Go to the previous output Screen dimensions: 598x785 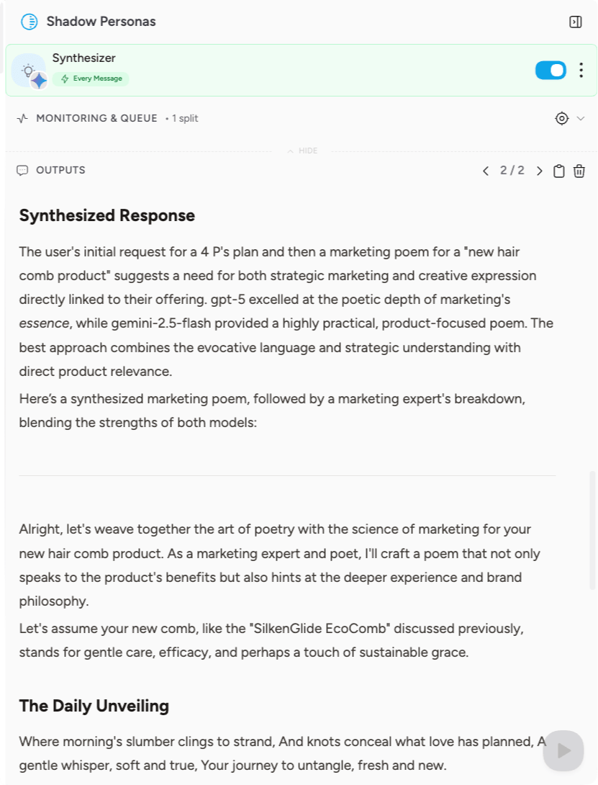486,171
